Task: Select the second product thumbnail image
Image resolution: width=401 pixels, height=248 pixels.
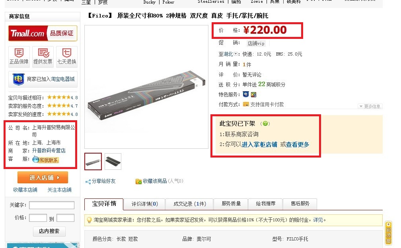Action: [113, 161]
